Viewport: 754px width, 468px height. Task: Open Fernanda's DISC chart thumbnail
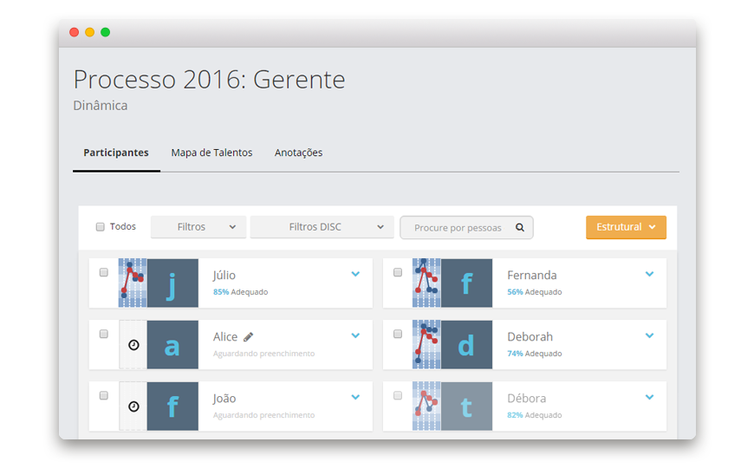(x=426, y=283)
